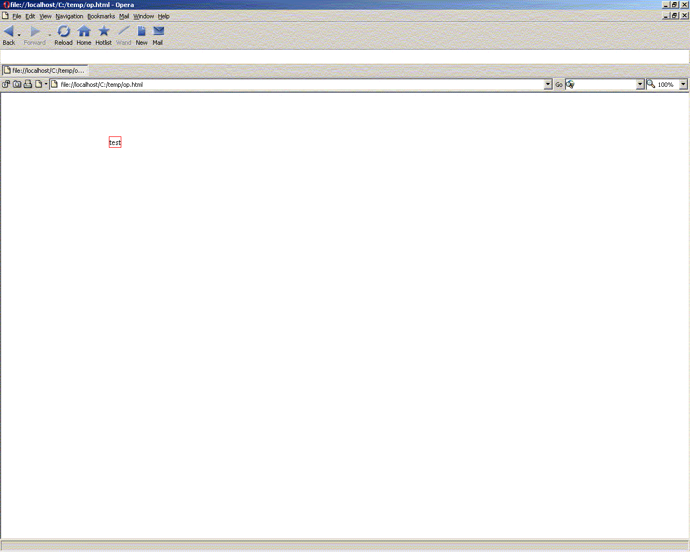This screenshot has height=552, width=690.
Task: Click the print icon beside address bar
Action: click(x=28, y=84)
